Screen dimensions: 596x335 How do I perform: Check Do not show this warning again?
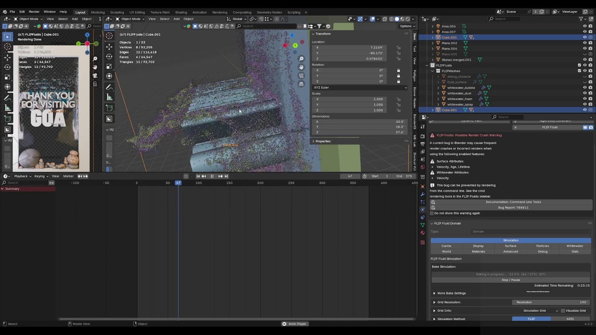click(431, 213)
